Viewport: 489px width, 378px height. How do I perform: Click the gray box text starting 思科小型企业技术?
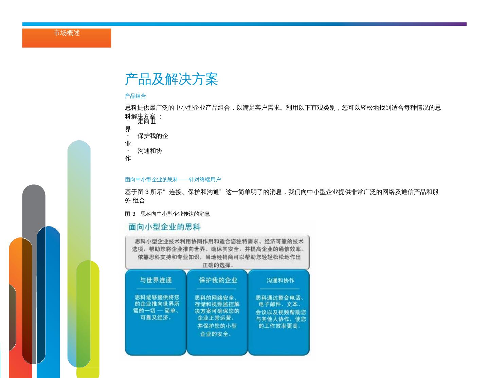(x=218, y=253)
